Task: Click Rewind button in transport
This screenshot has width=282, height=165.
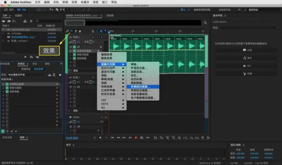Action: point(118,138)
